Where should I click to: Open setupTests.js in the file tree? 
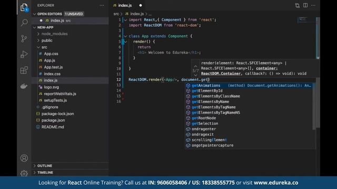(x=71, y=100)
